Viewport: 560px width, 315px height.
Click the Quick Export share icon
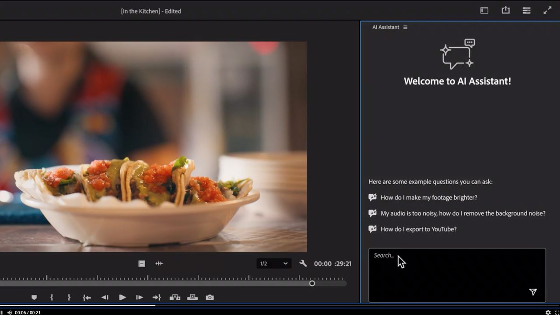click(x=505, y=10)
